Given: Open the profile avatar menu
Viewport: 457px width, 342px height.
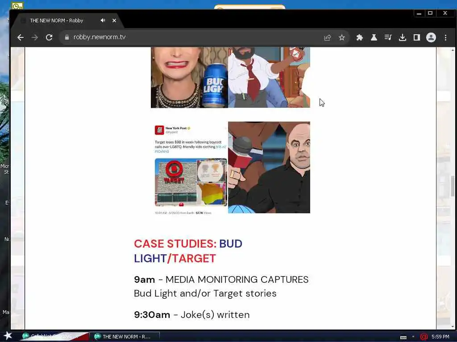Looking at the screenshot, I should pyautogui.click(x=431, y=37).
